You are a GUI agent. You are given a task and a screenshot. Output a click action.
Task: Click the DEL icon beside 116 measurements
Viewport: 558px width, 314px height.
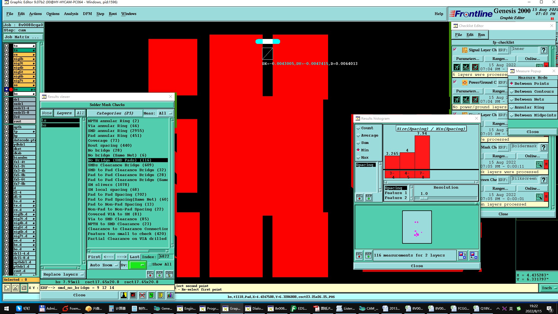coord(359,255)
